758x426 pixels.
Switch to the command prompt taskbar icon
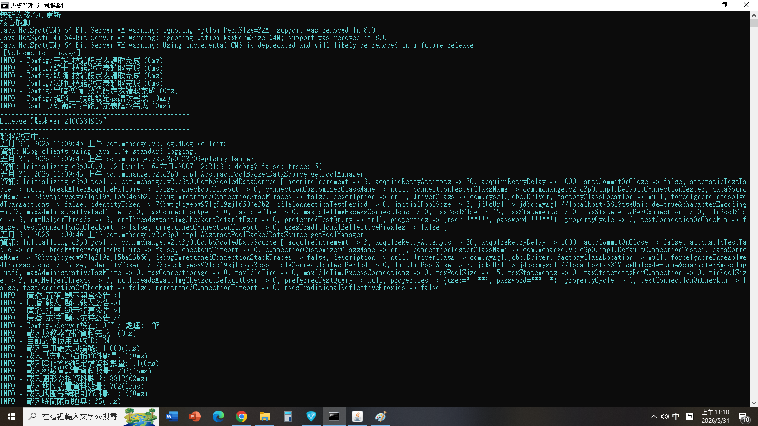(x=334, y=417)
